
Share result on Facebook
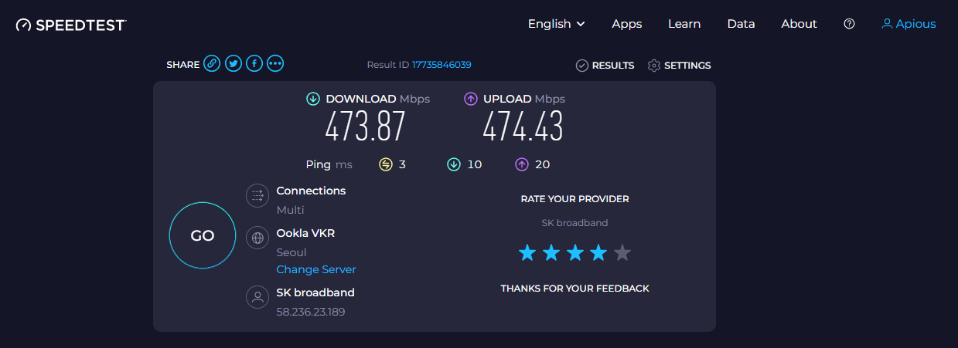(254, 64)
